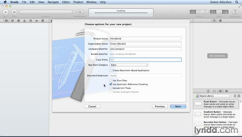Open the Product menu
Viewport: 242px width, 137px height.
click(78, 2)
